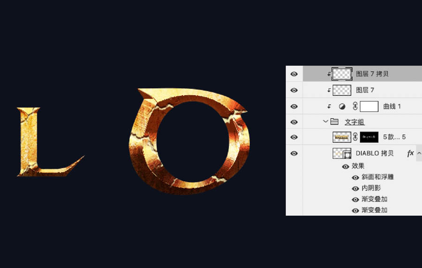The width and height of the screenshot is (422, 268).
Task: Click the 曲线 1 curves adjustment icon
Action: [341, 106]
